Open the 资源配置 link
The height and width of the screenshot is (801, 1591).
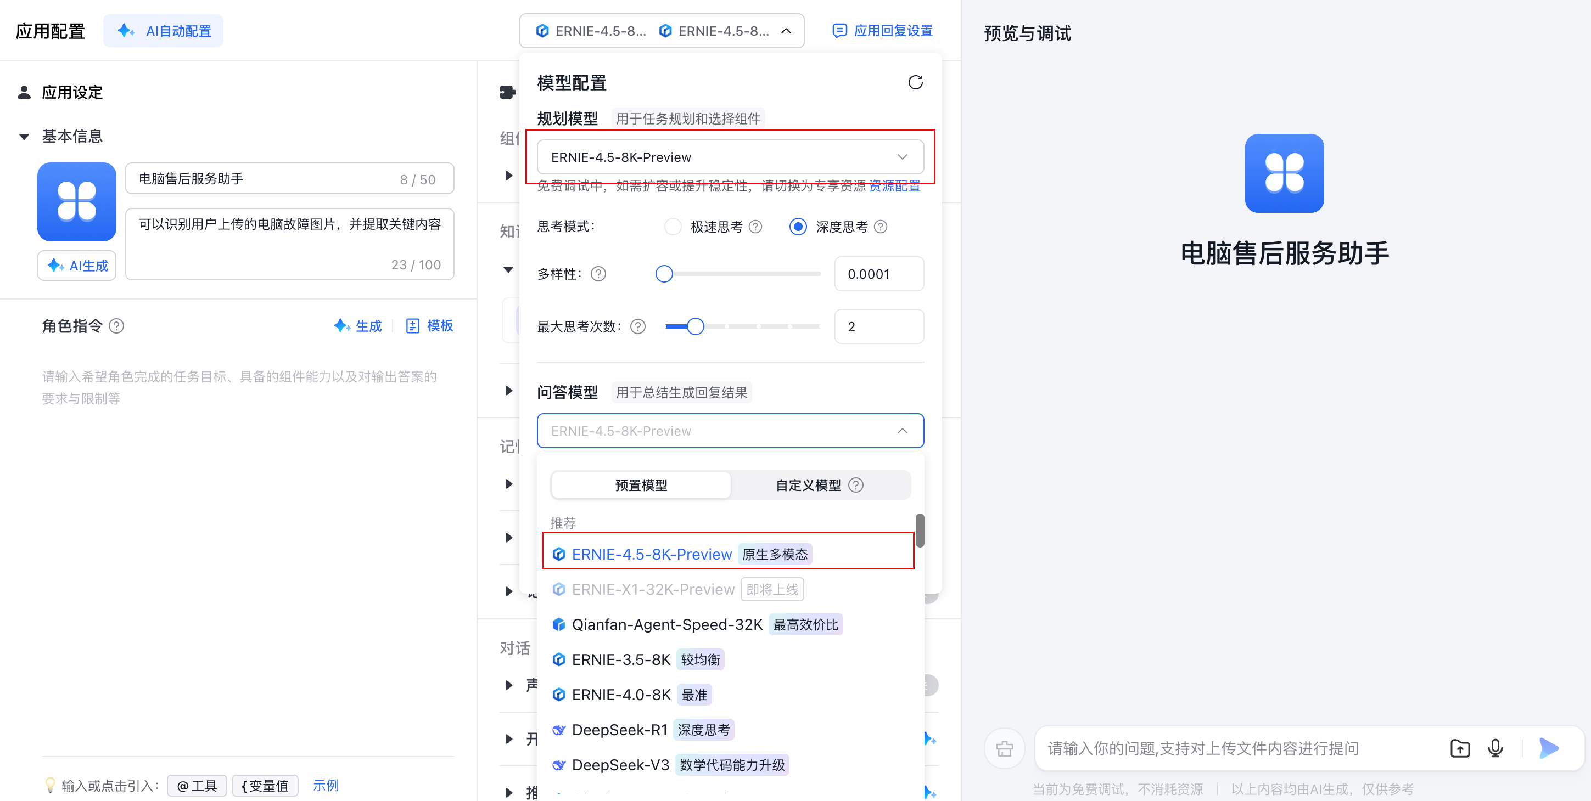pyautogui.click(x=894, y=186)
